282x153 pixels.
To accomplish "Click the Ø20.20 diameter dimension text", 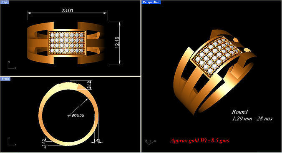I will (78, 116).
